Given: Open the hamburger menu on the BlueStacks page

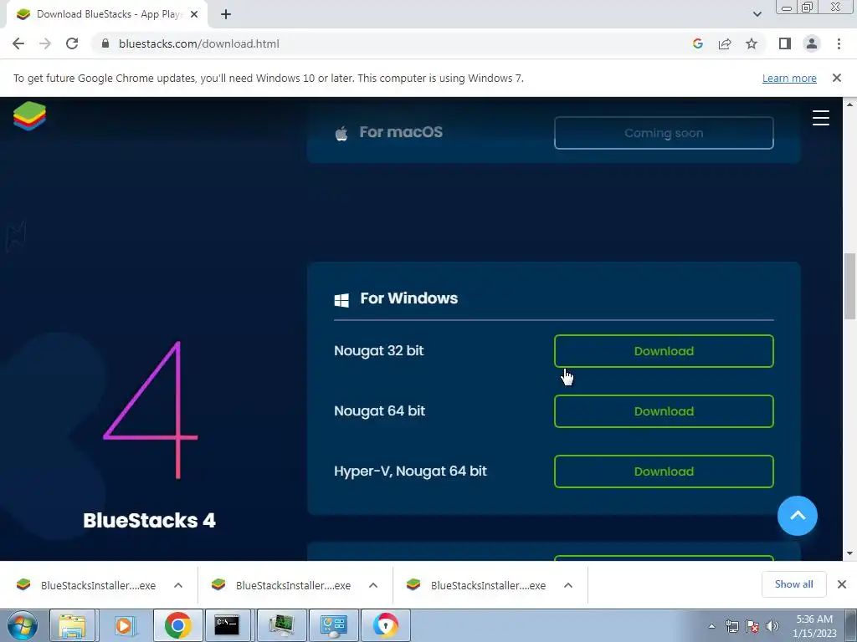Looking at the screenshot, I should (820, 118).
